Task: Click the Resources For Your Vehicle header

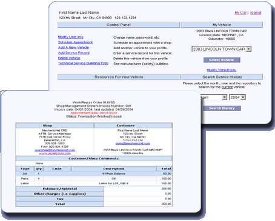Action: click(119, 77)
